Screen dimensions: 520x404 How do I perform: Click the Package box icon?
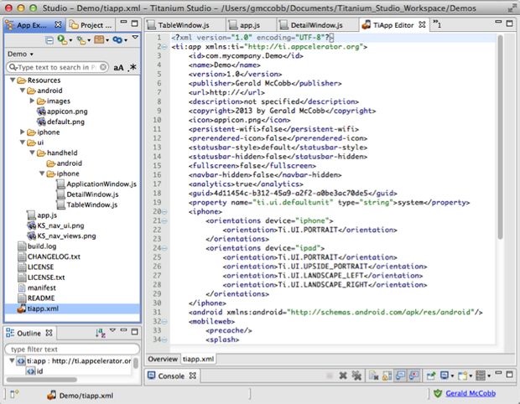(99, 39)
